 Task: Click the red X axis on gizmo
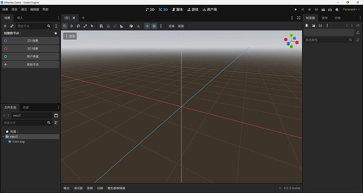tap(297, 42)
